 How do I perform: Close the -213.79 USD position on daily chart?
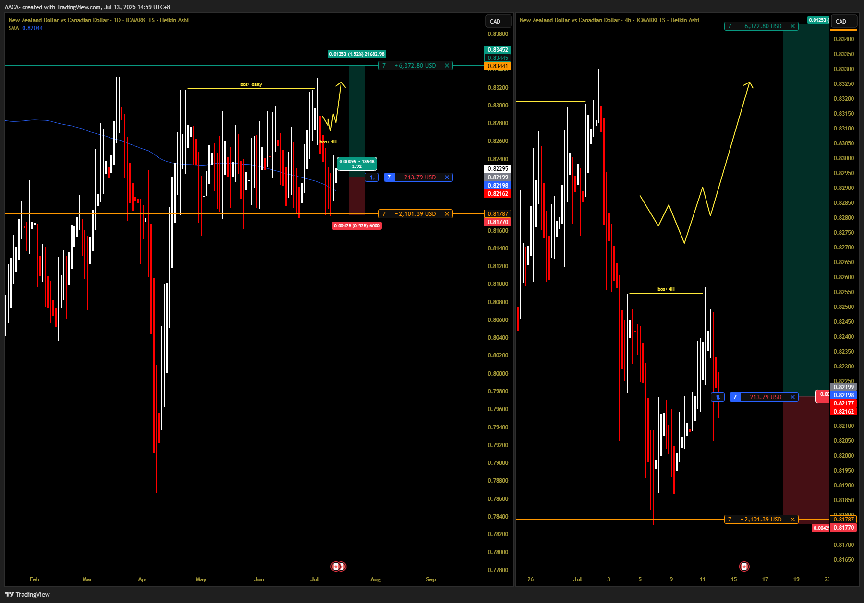tap(447, 177)
